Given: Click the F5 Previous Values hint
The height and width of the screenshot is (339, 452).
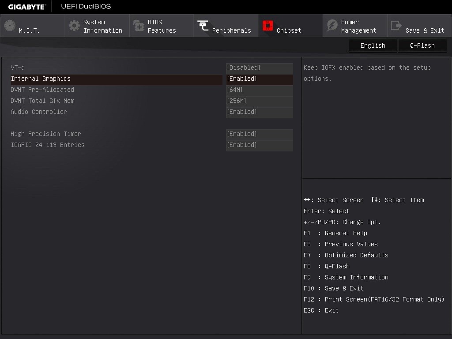Looking at the screenshot, I should point(340,244).
